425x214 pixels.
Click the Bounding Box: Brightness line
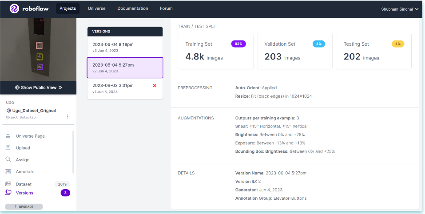click(285, 151)
